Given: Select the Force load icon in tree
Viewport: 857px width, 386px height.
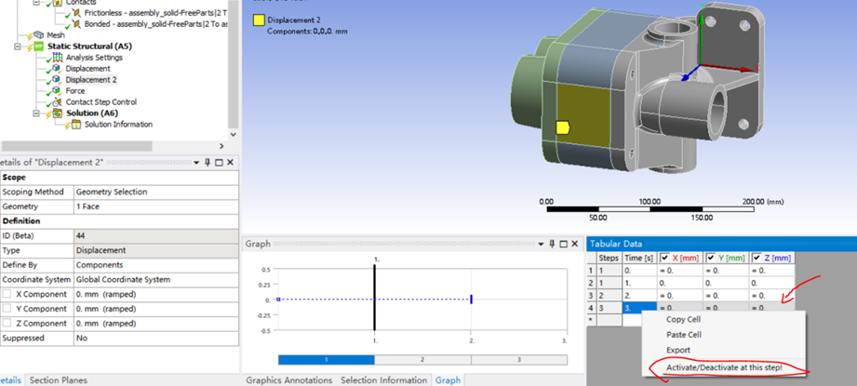Looking at the screenshot, I should coord(58,90).
